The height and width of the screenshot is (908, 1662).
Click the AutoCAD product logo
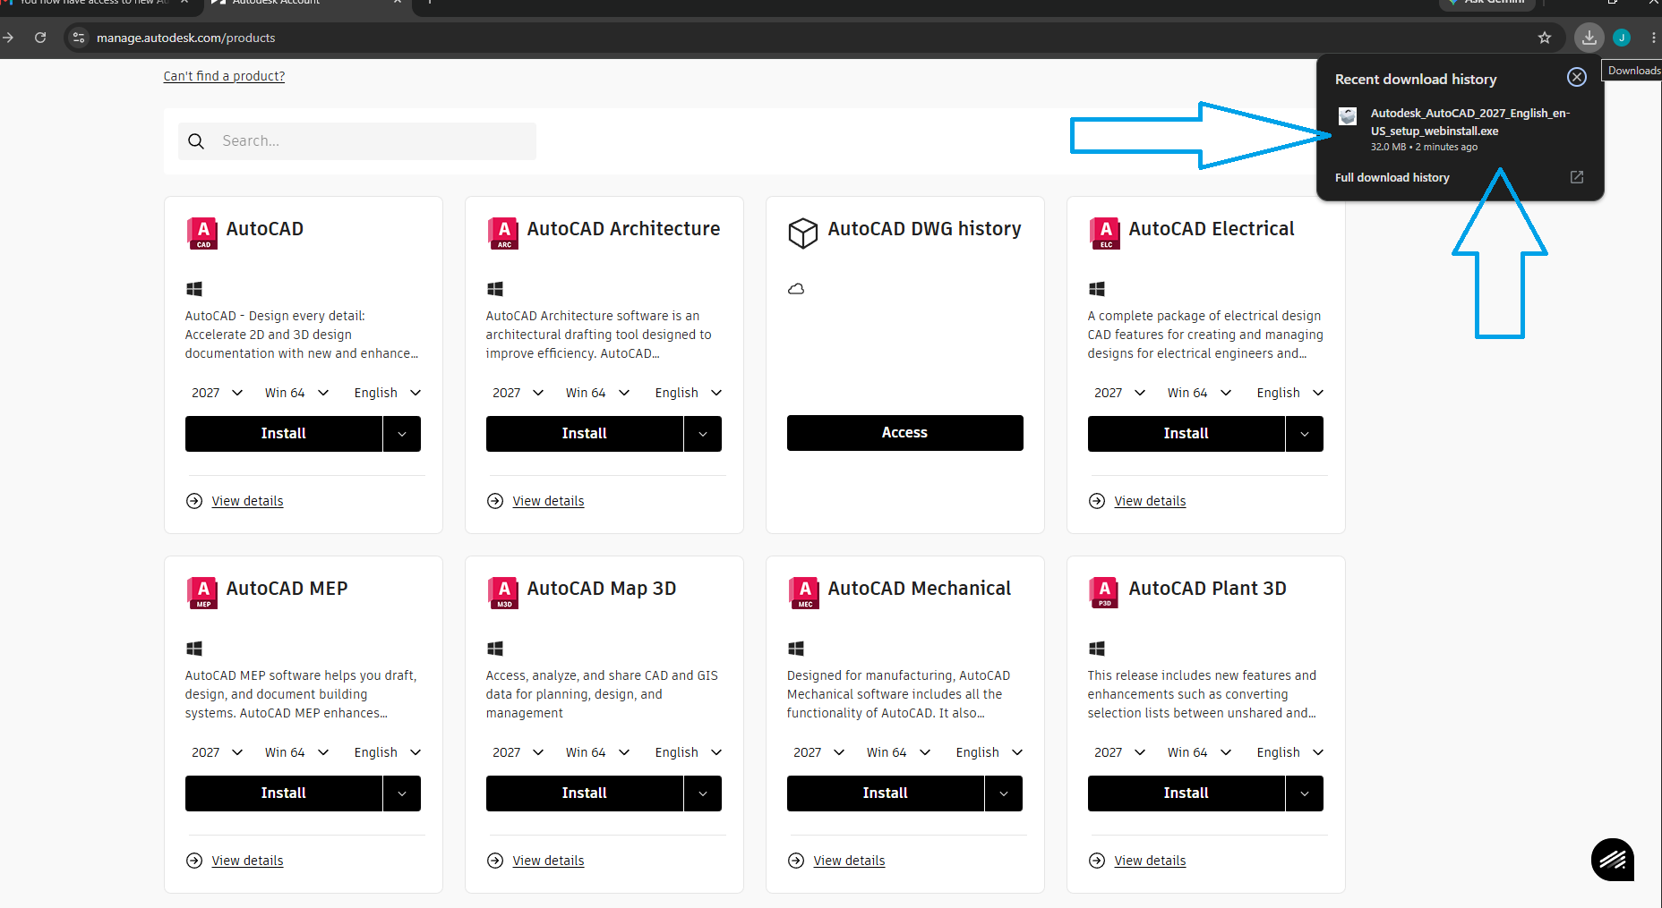(203, 233)
